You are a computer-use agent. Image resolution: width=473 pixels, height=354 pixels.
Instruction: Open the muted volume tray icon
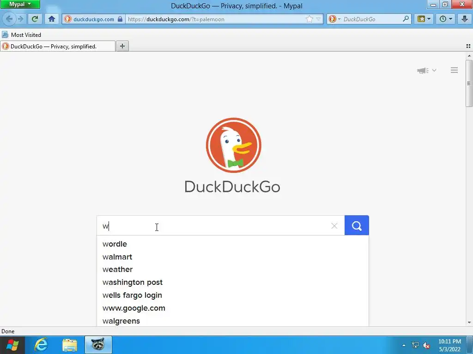point(426,345)
